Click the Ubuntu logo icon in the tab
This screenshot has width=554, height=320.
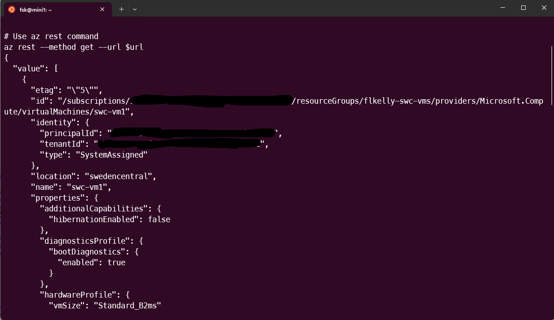click(x=12, y=9)
